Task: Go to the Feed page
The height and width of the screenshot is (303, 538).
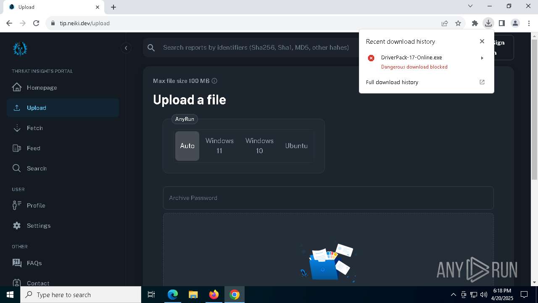Action: pyautogui.click(x=63, y=148)
